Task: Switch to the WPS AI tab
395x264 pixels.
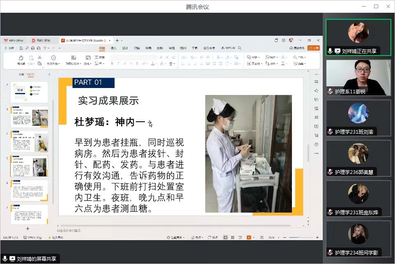Action: tap(228, 48)
